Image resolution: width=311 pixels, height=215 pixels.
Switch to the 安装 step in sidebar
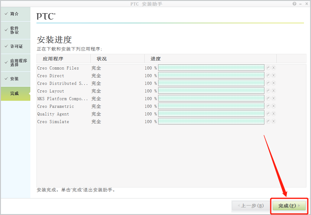pyautogui.click(x=16, y=79)
